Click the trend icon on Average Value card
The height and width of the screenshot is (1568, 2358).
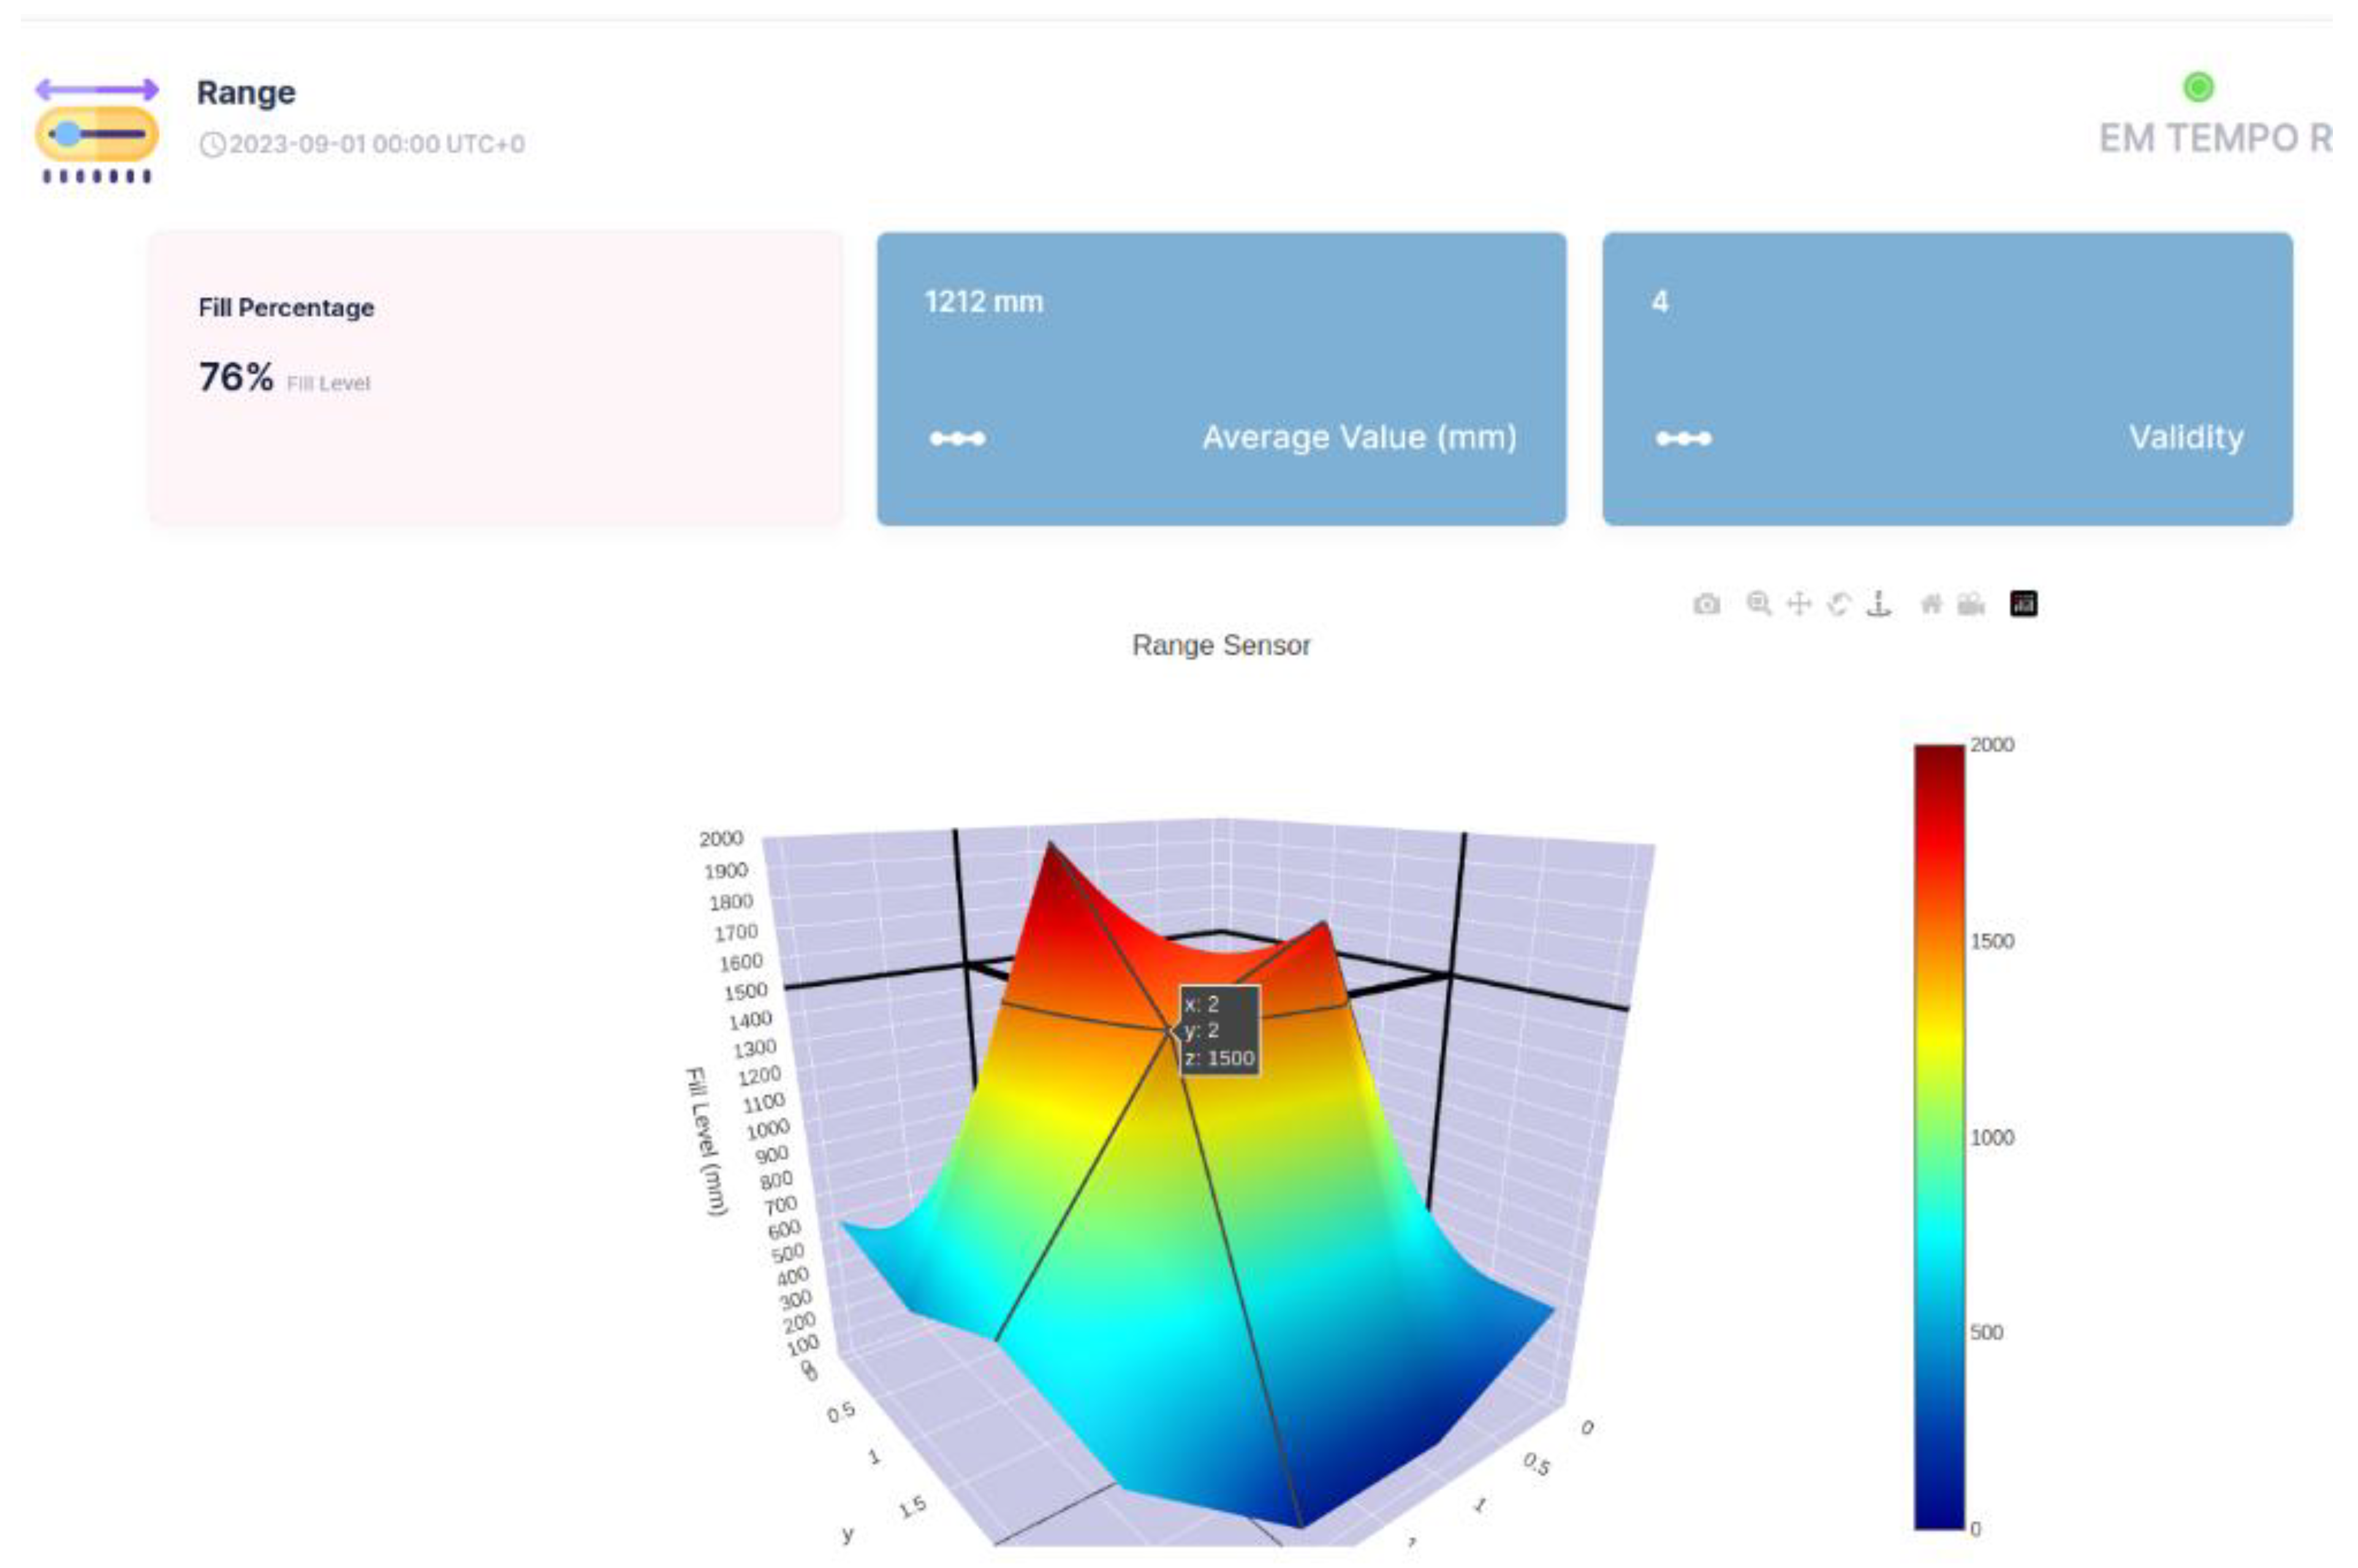point(957,438)
